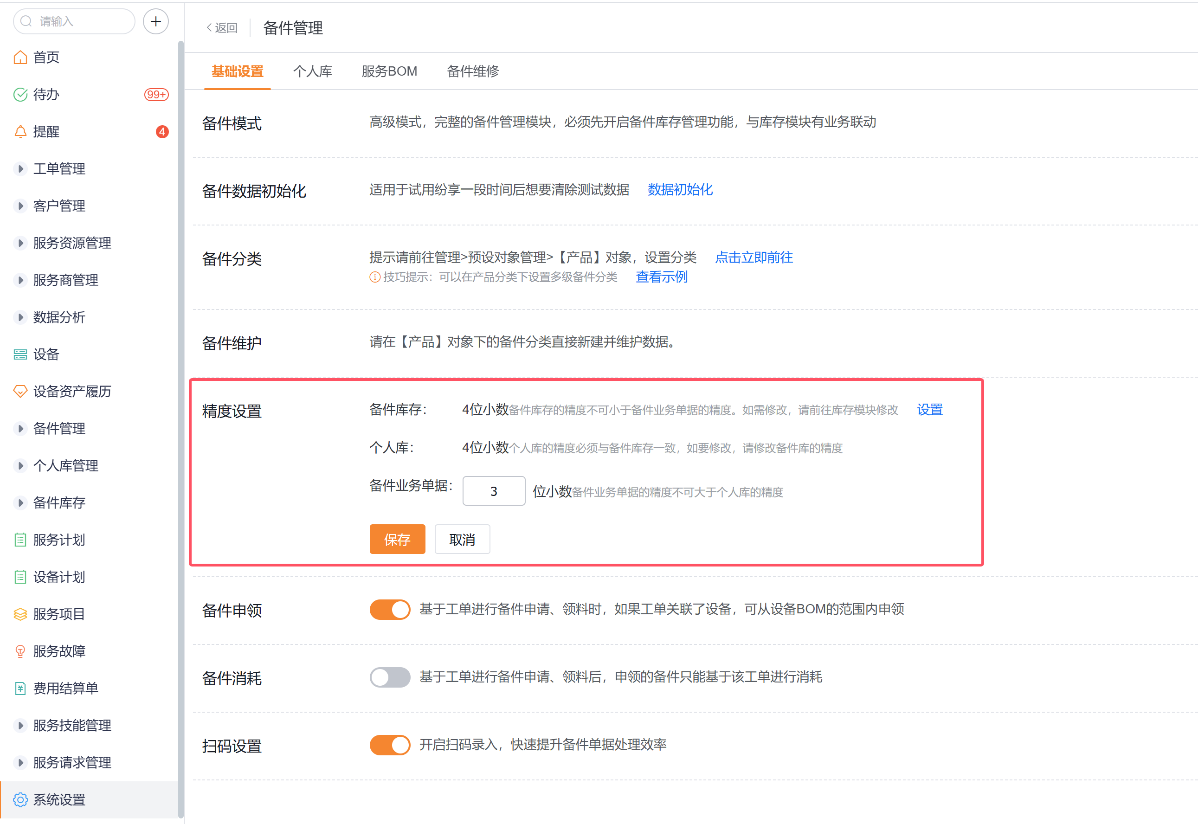
Task: Expand the 工单管理 menu arrow
Action: pos(20,169)
